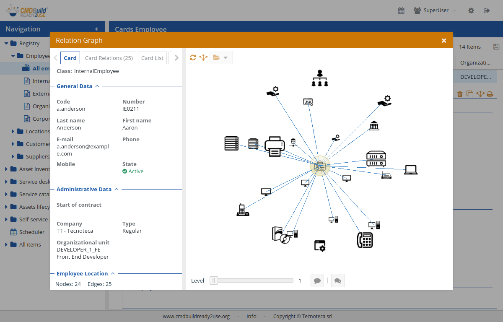Toggle node tooltips single bubble button
Viewport: 503px width, 322px height.
point(317,280)
